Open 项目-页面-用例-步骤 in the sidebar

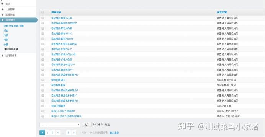point(14,26)
